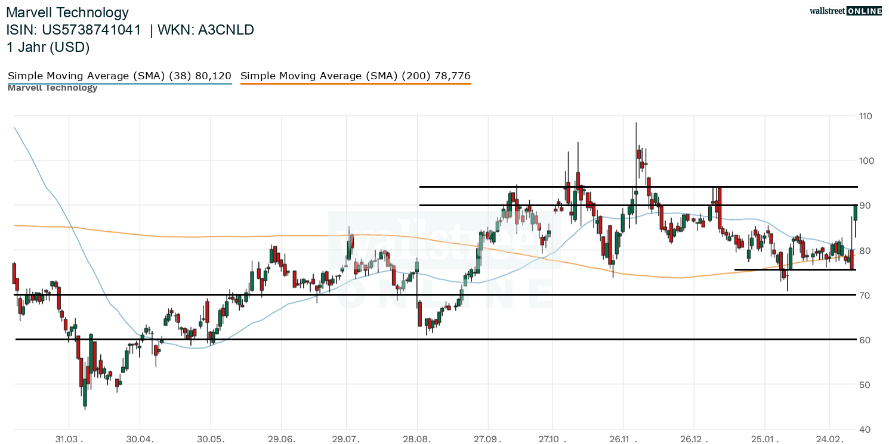889x444 pixels.
Task: Click the 27.10 date label
Action: coord(552,439)
